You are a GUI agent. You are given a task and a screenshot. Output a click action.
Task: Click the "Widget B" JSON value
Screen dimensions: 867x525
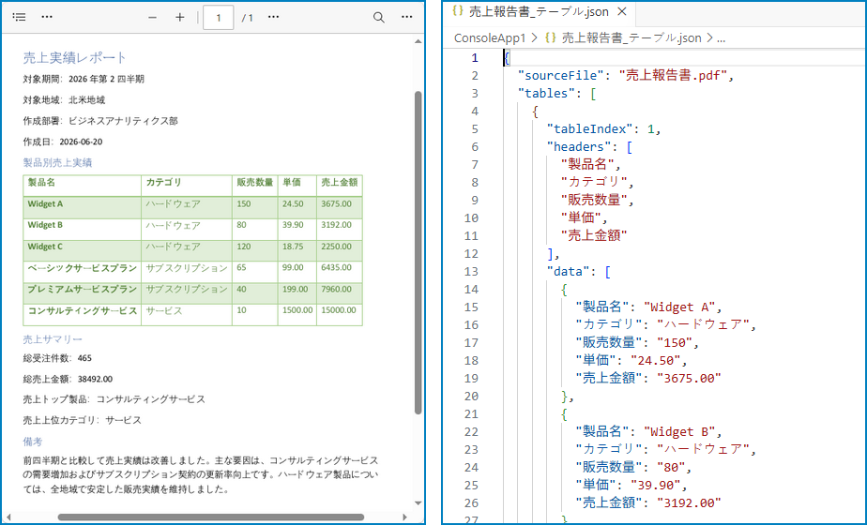tap(679, 431)
